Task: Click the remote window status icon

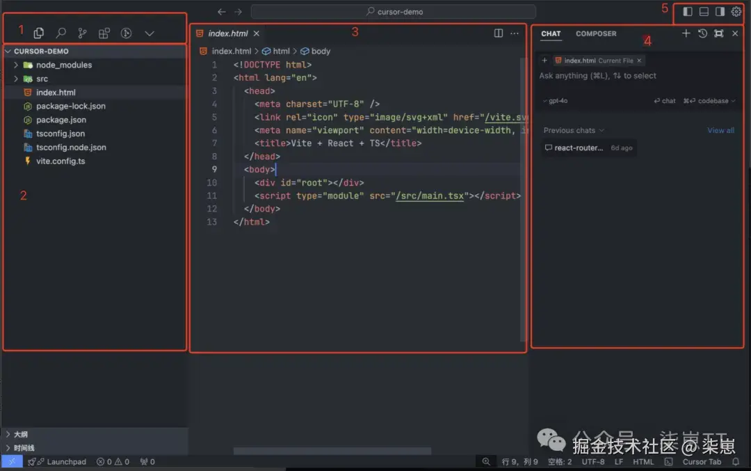Action: coord(12,461)
